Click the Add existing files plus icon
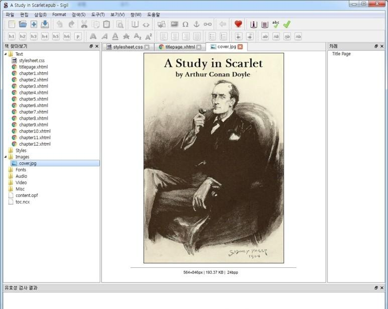Screen dimensions: 388x309 [x=34, y=24]
